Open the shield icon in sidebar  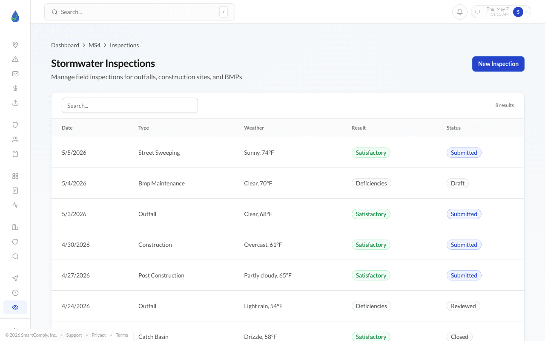[15, 125]
